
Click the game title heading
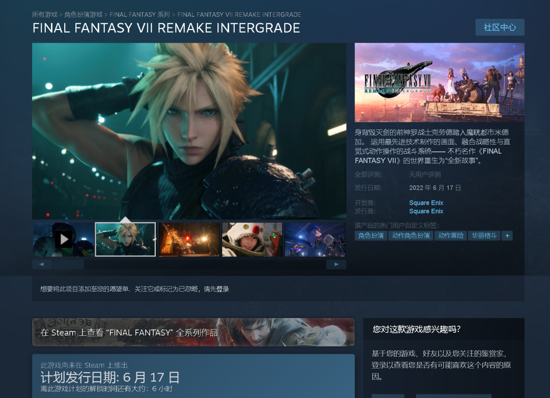coord(166,28)
